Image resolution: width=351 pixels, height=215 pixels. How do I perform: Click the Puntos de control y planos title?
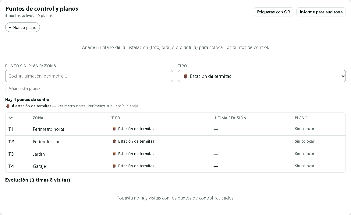coord(42,9)
